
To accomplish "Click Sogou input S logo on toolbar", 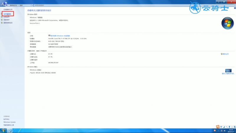I will [218, 127].
